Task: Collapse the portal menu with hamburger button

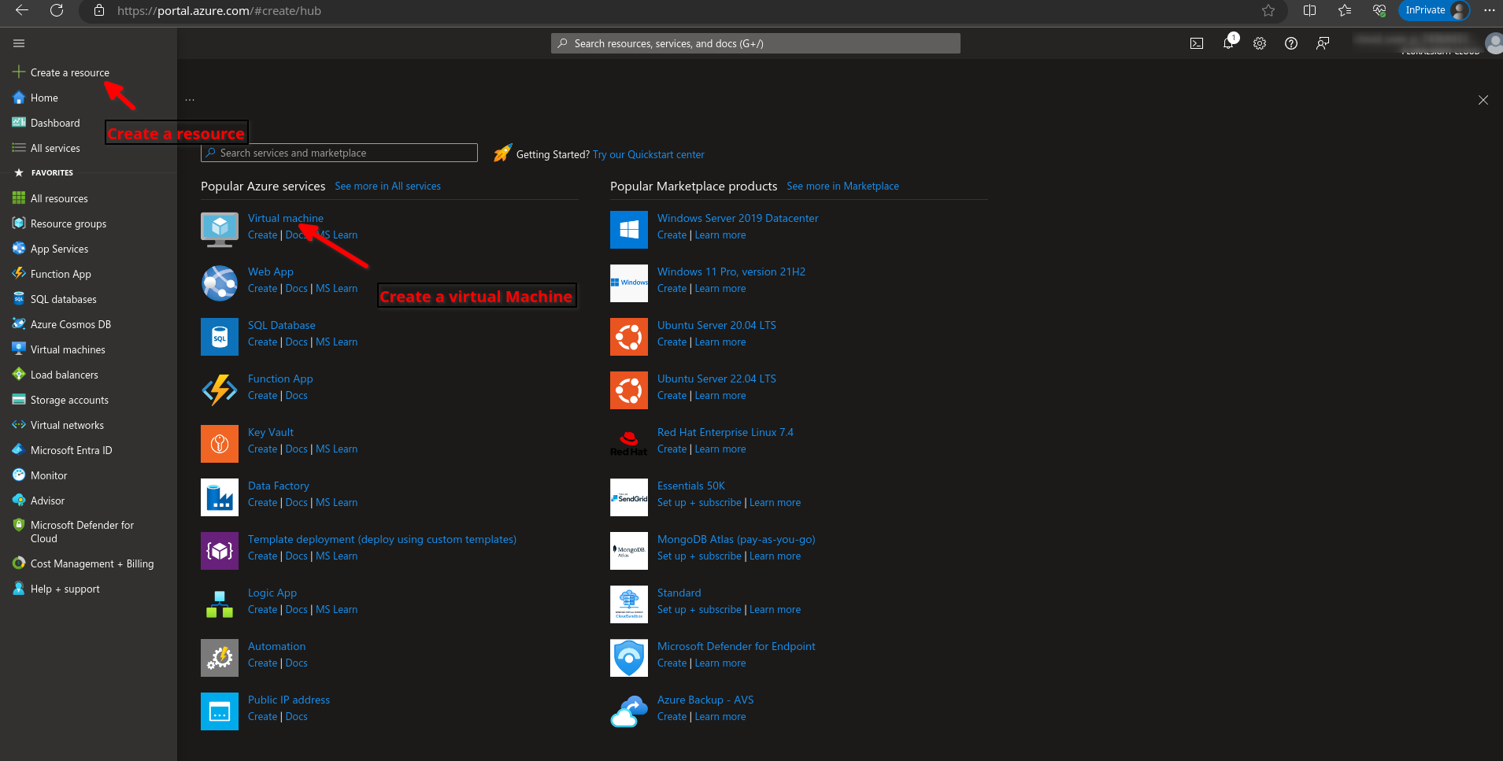Action: point(19,43)
